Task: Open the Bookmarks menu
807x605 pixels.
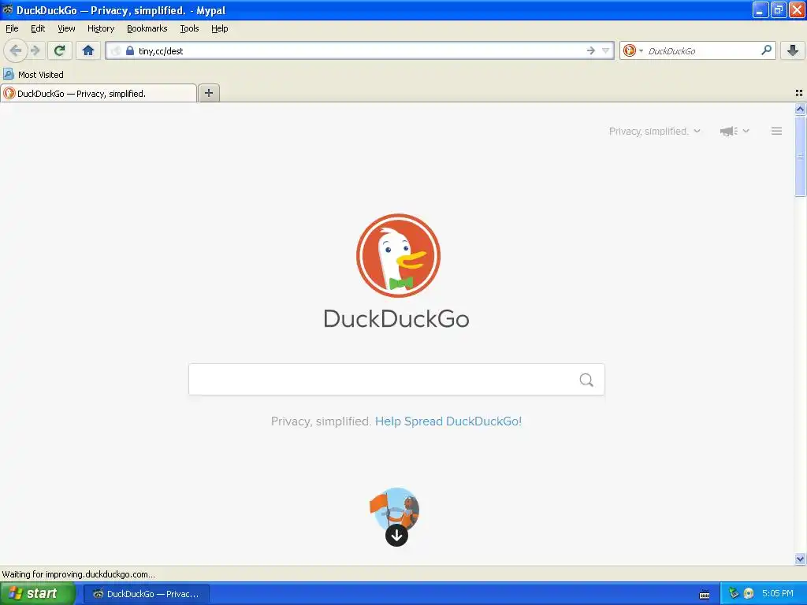Action: 147,28
